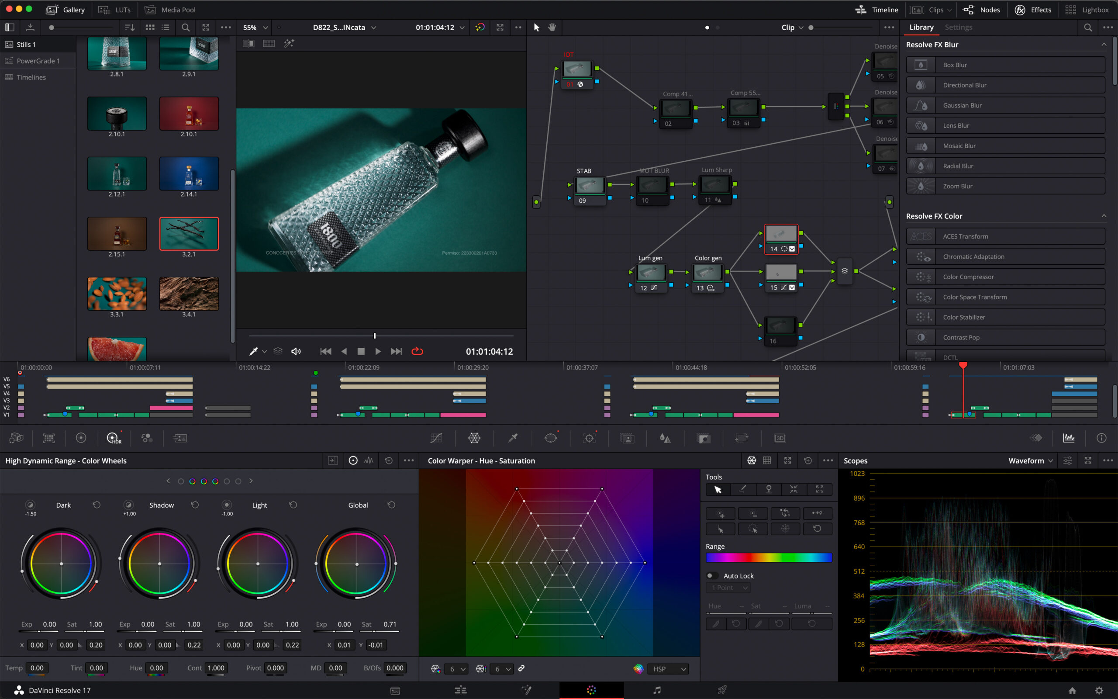Toggle the Timeline panel button
Image resolution: width=1118 pixels, height=699 pixels.
tap(876, 10)
